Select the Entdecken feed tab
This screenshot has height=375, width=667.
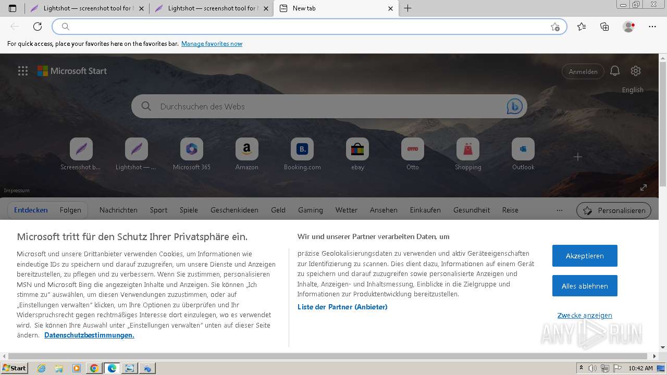(x=31, y=210)
